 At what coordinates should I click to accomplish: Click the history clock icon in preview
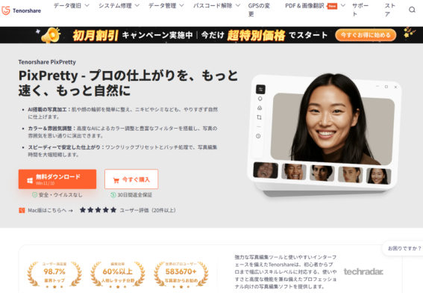[258, 136]
